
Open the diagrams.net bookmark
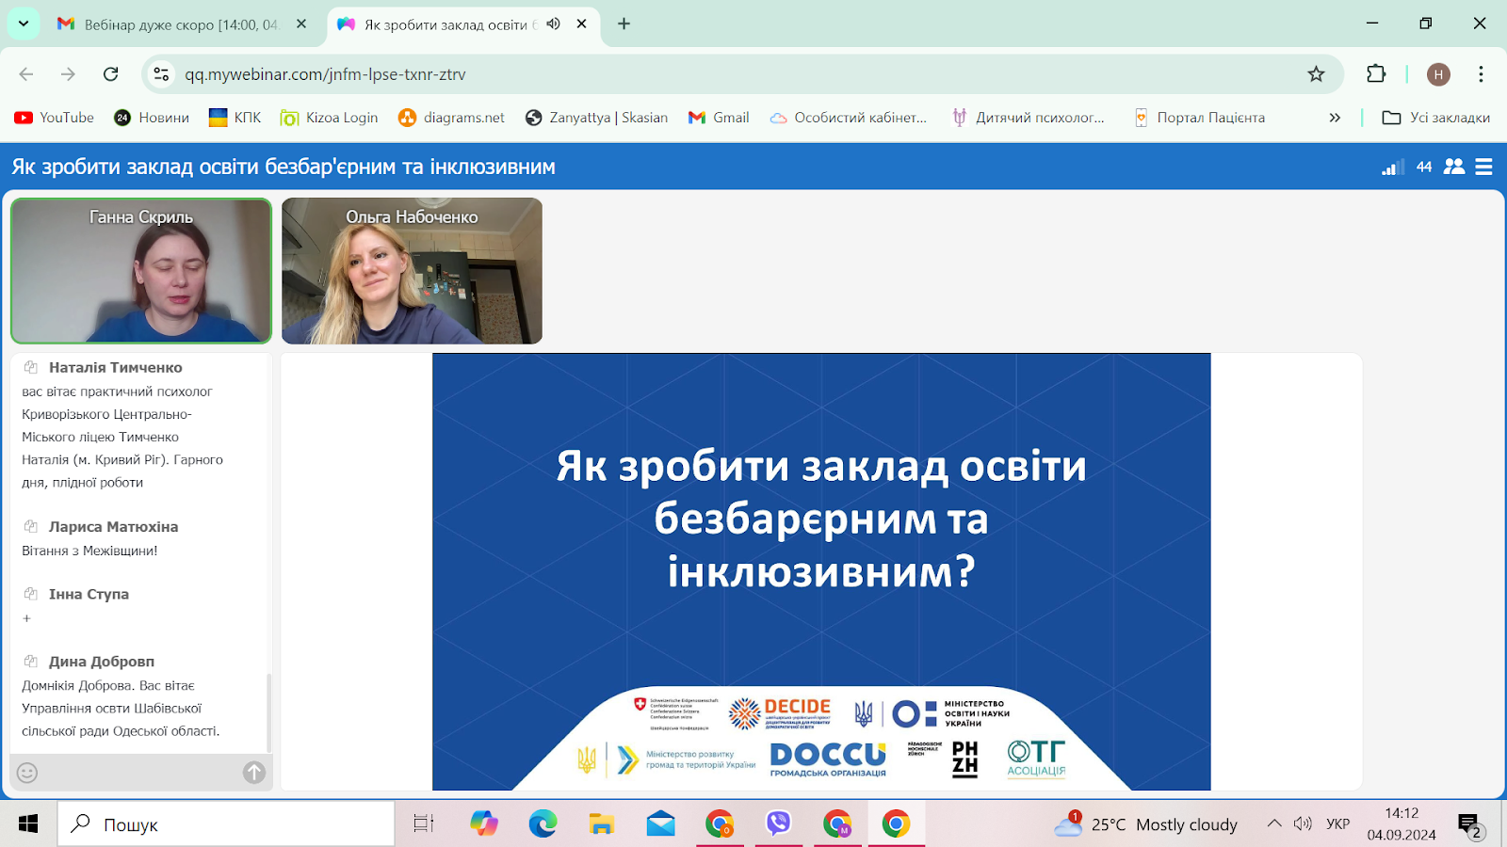click(451, 118)
